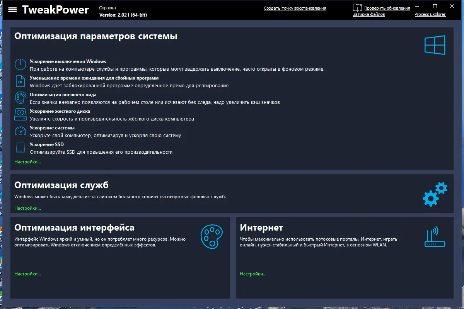Screen dimensions: 464x309
Task: Minimize the TweakPower window
Action: [x=417, y=6]
